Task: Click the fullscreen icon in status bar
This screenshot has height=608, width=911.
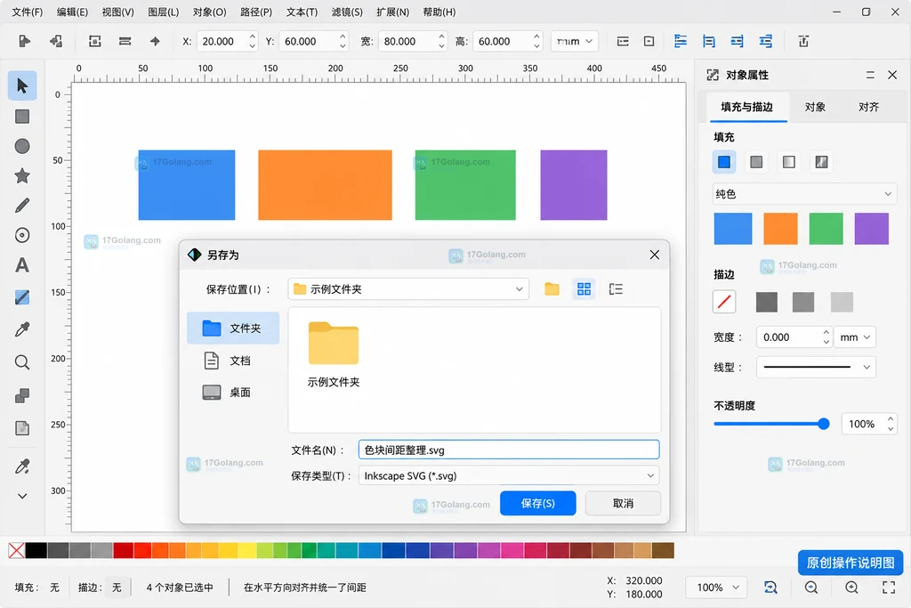Action: pos(889,587)
